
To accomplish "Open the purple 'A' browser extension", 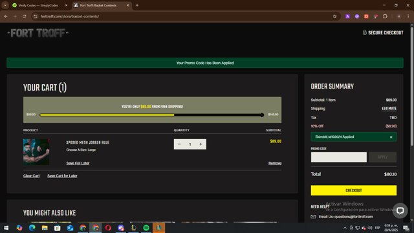I will pos(347,16).
